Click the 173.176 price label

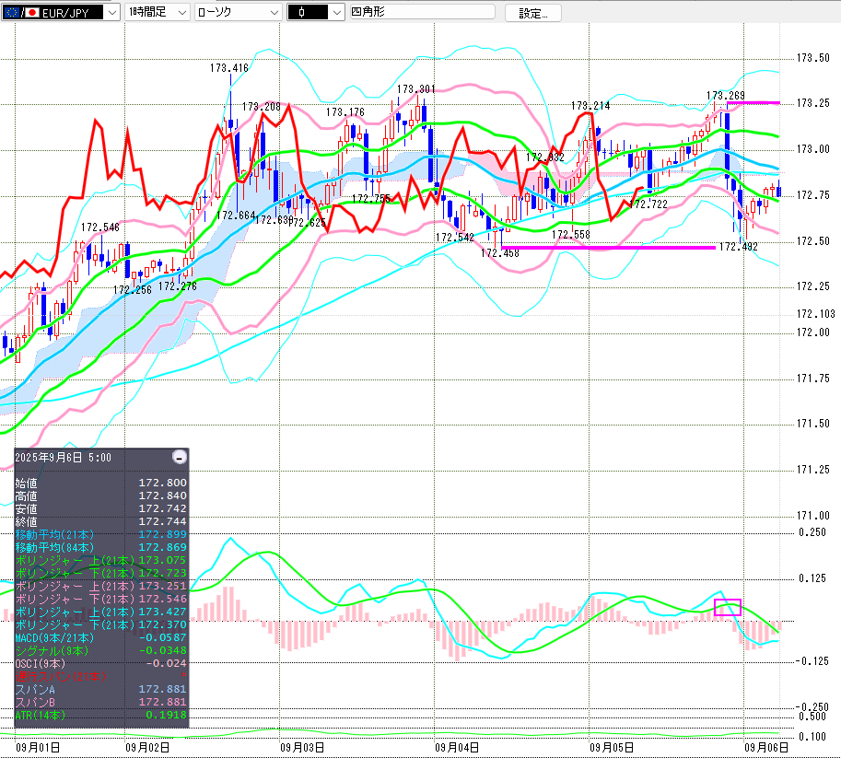pos(345,112)
